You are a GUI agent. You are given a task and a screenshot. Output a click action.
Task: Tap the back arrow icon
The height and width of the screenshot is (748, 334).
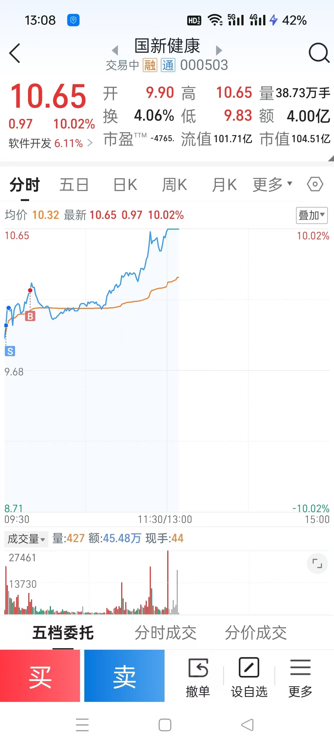(15, 53)
